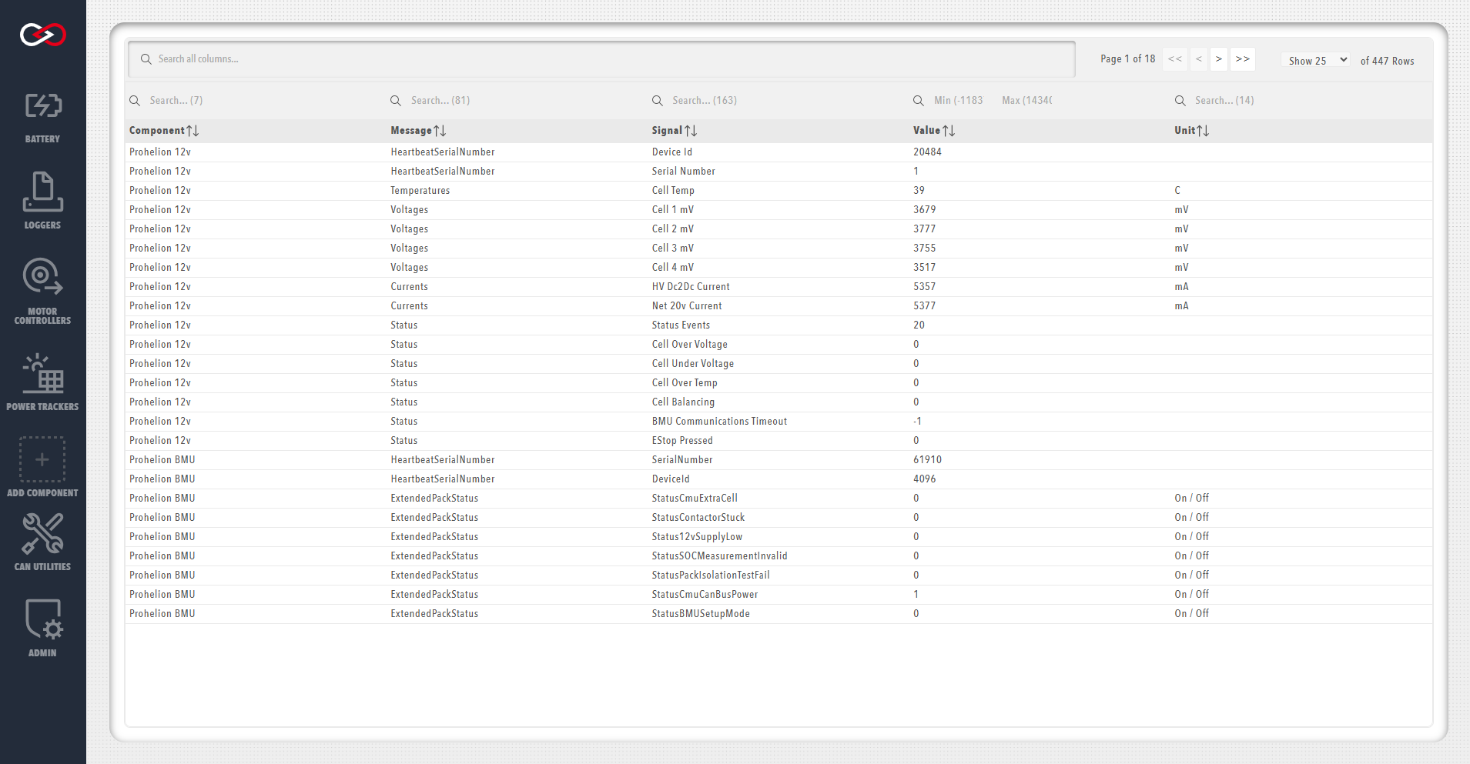Click the BMU Communications Timeout signal
Screen dimensions: 1470x764
(720, 422)
